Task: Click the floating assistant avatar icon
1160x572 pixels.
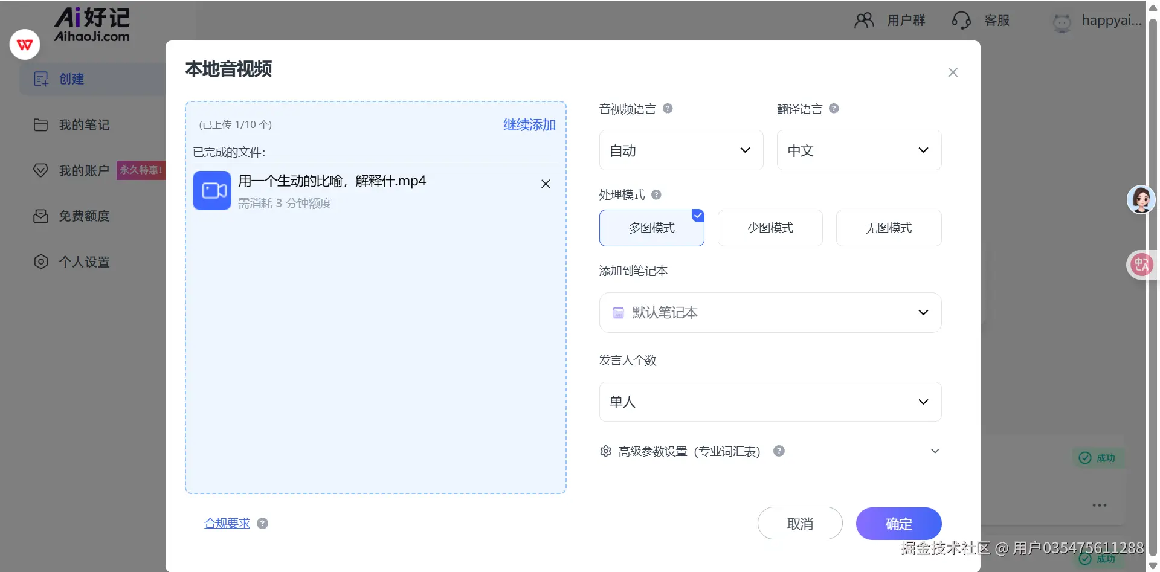Action: click(1141, 199)
